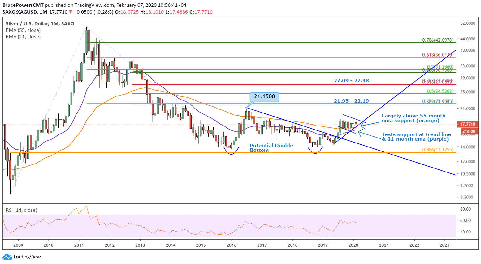This screenshot has height=264, width=481.
Task: Toggle visibility of the EMA (55, close)
Action: (23, 30)
